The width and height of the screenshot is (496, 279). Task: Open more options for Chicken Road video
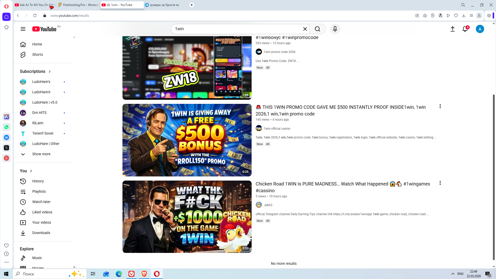point(440,183)
